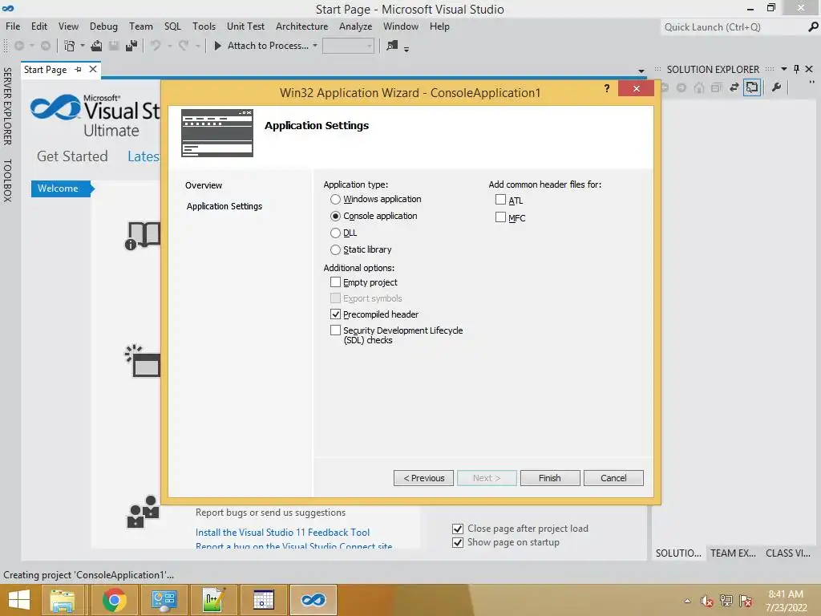
Task: Open the Solution Explorer window position menu
Action: tap(784, 69)
